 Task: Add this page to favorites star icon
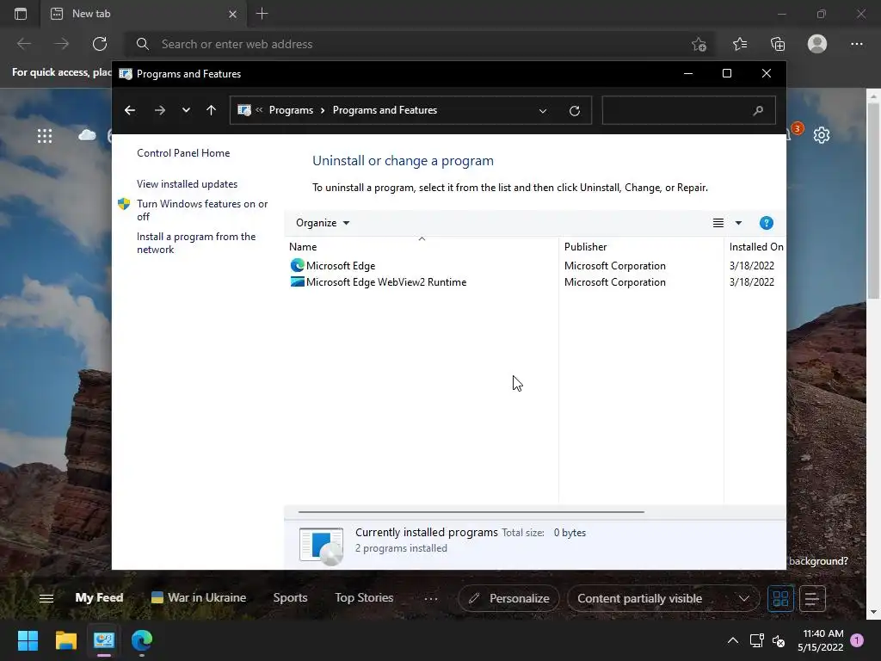[699, 44]
